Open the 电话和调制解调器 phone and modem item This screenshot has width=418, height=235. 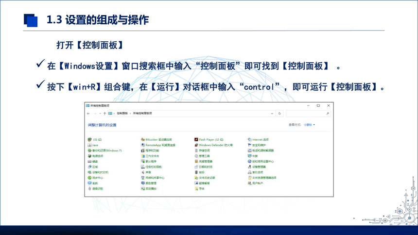(261, 151)
